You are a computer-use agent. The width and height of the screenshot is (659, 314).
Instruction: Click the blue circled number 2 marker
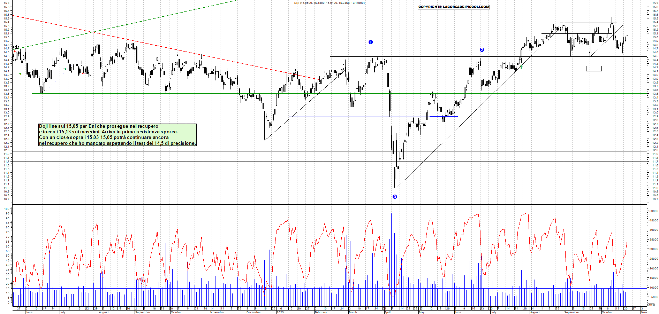click(482, 50)
